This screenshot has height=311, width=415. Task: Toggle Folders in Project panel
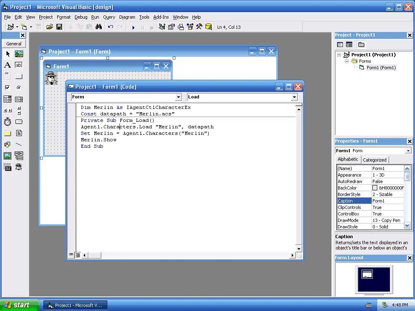pyautogui.click(x=361, y=45)
